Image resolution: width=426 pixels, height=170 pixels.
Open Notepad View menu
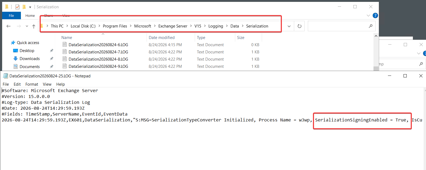(47, 84)
